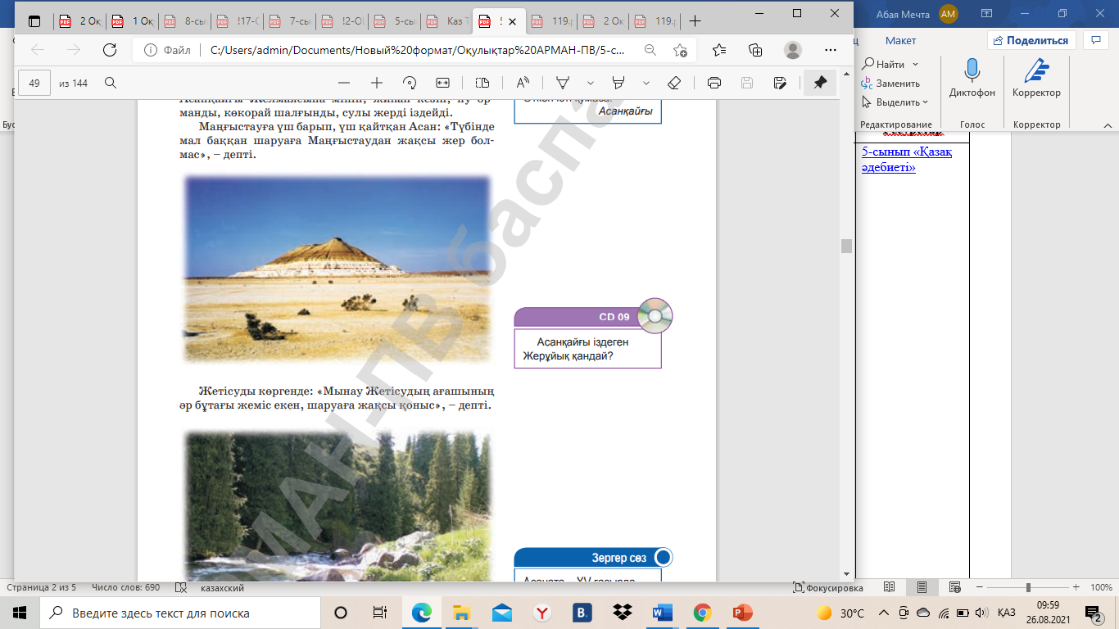Expand the highlight color dropdown arrow
The width and height of the screenshot is (1119, 629).
pyautogui.click(x=646, y=83)
